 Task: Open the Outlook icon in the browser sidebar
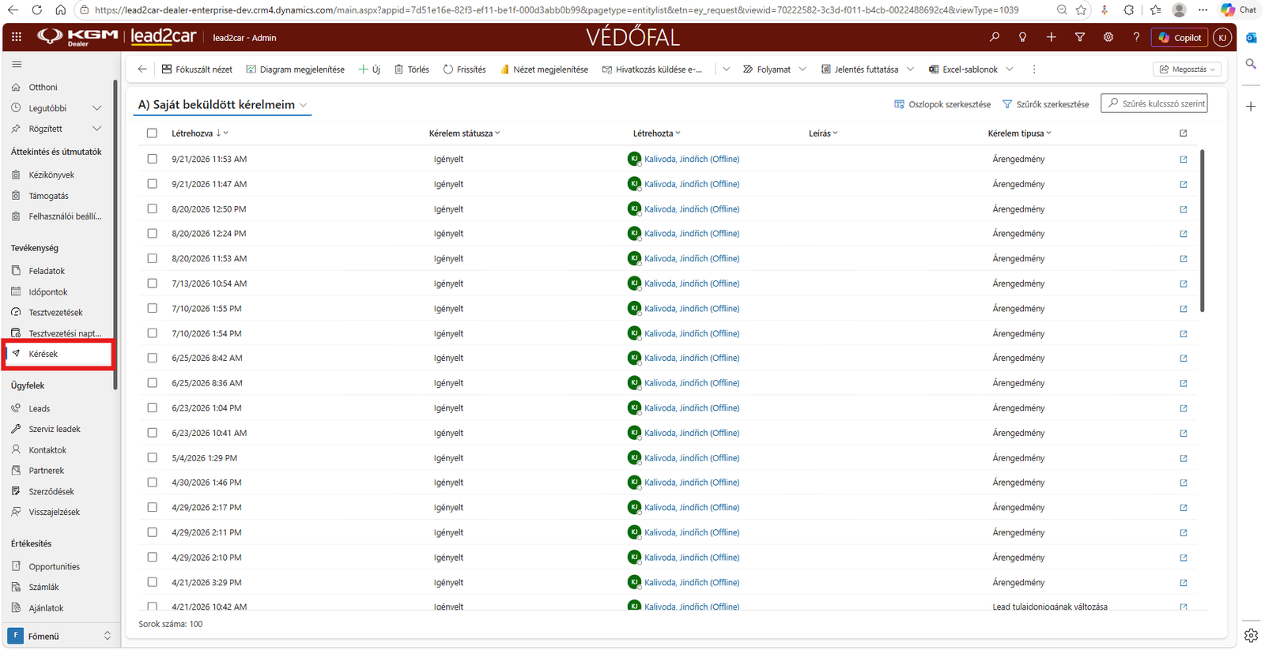coord(1251,38)
